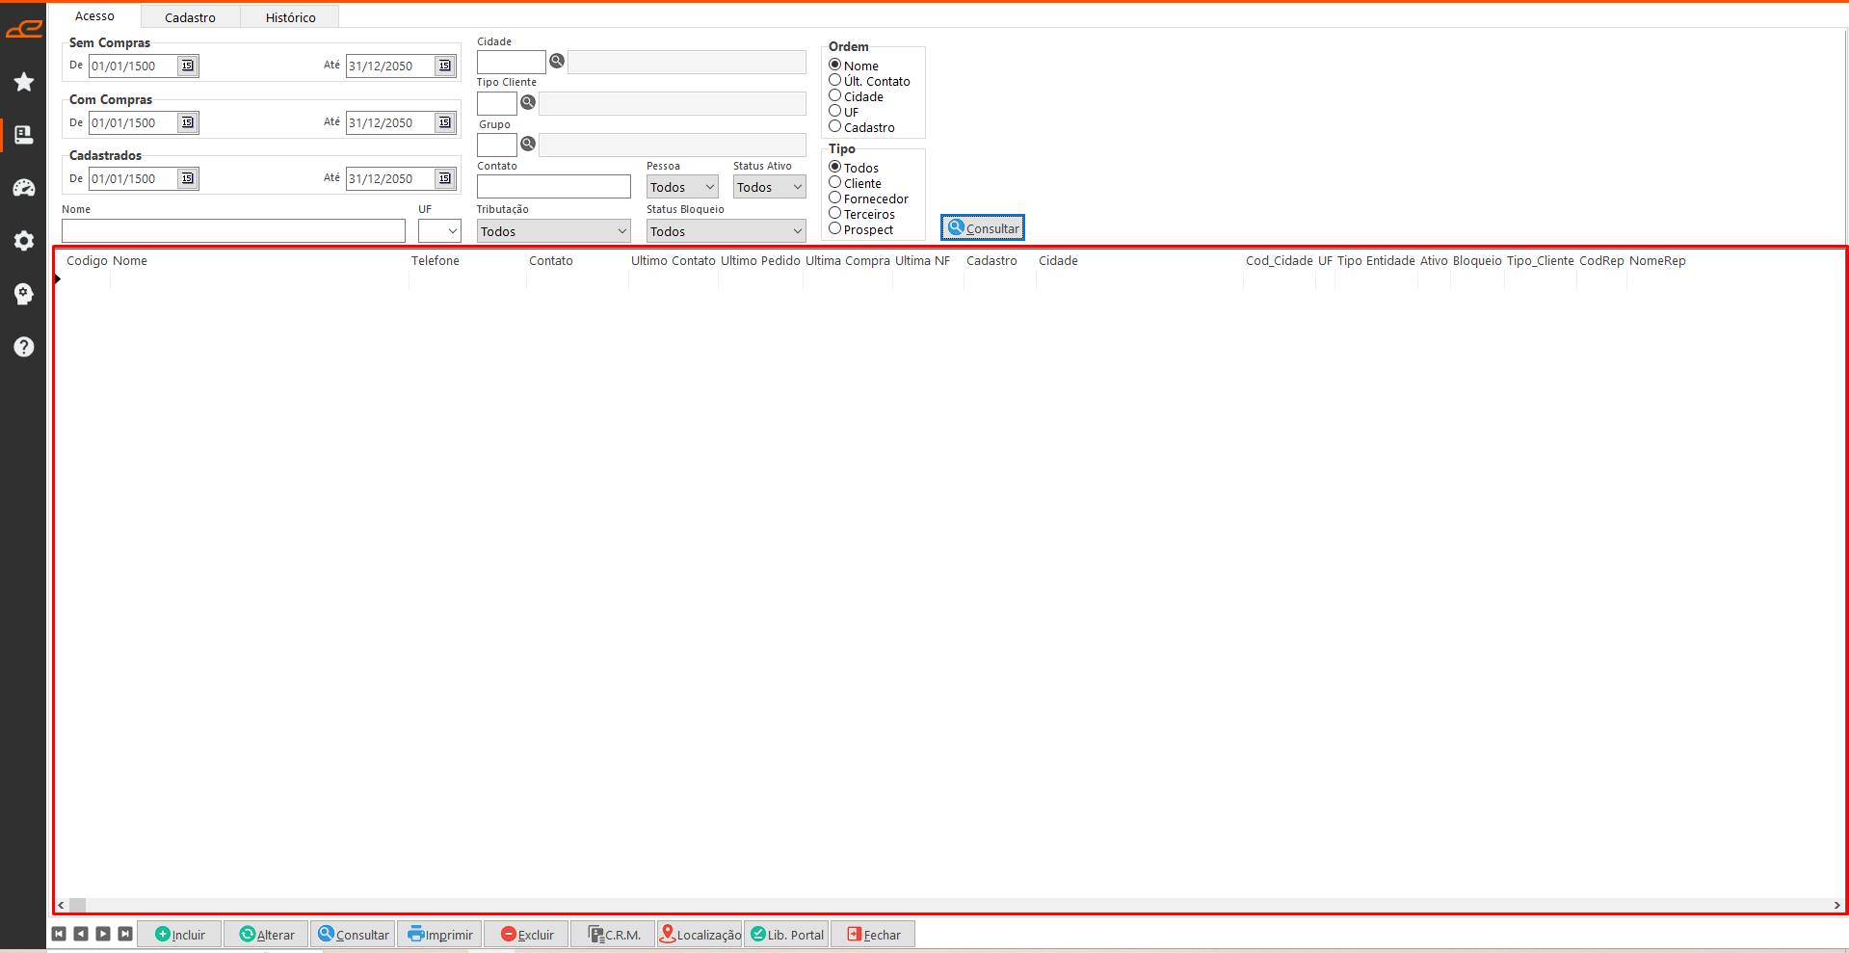Click the Grupo search magnifier icon
Viewport: 1849px width, 953px height.
(528, 145)
